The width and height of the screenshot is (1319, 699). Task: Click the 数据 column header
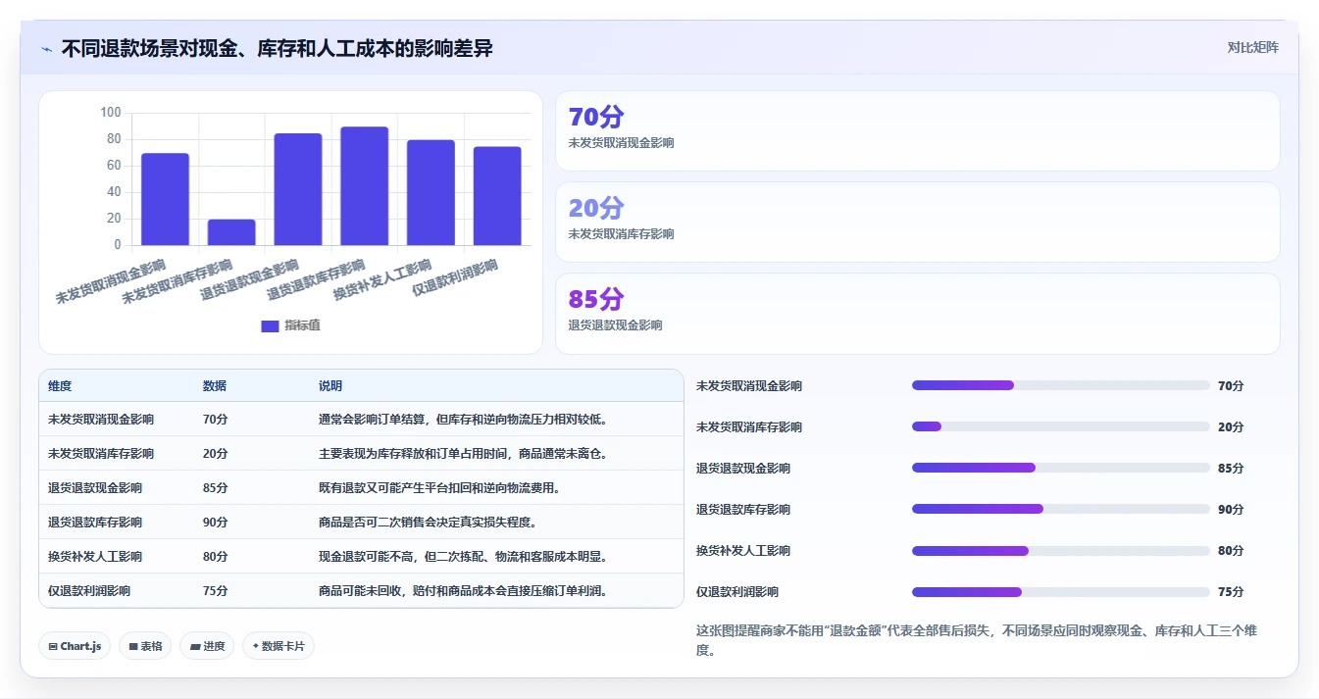tap(215, 386)
